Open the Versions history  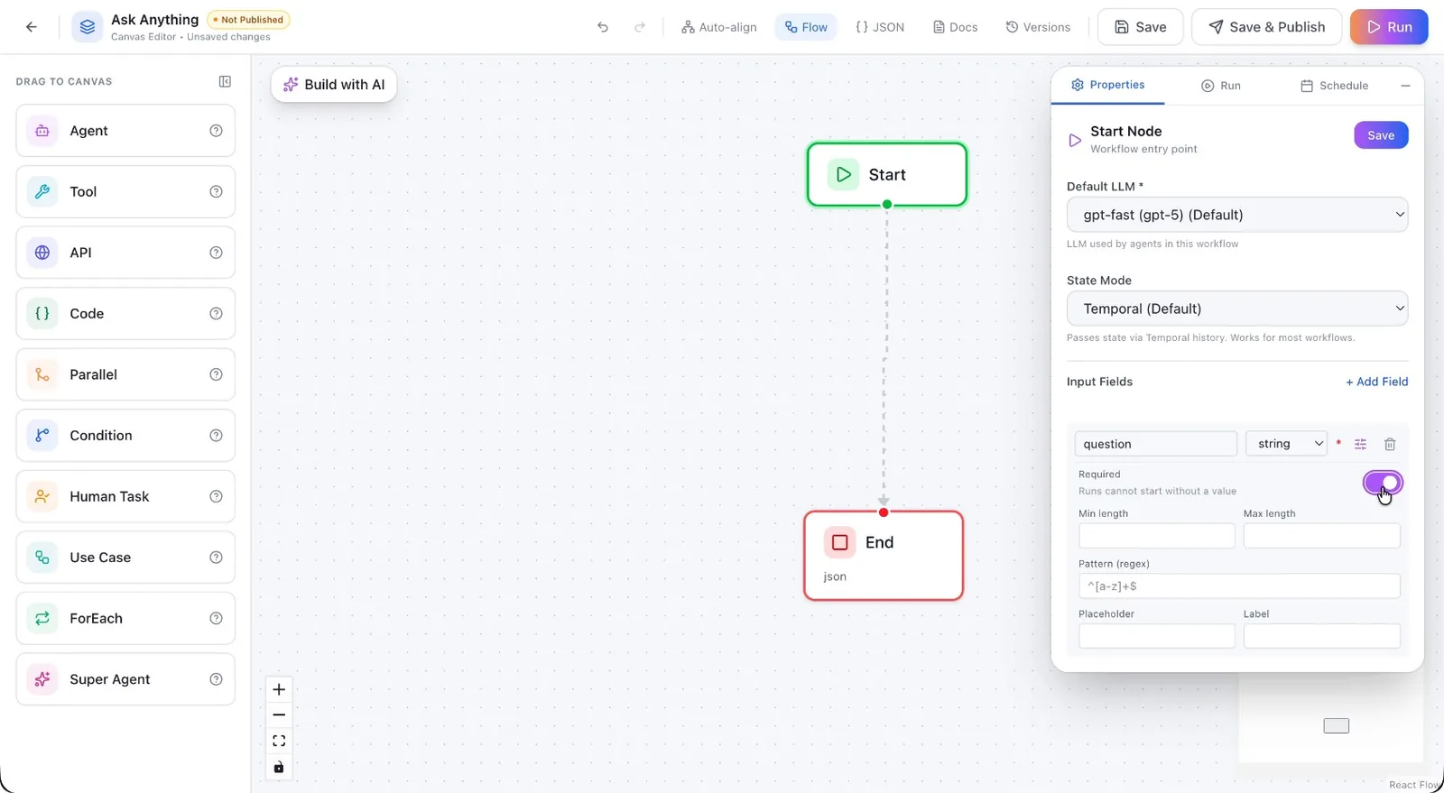coord(1038,27)
